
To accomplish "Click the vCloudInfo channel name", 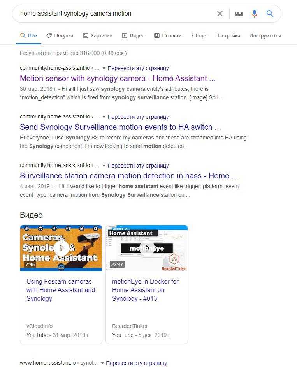I will (x=40, y=326).
